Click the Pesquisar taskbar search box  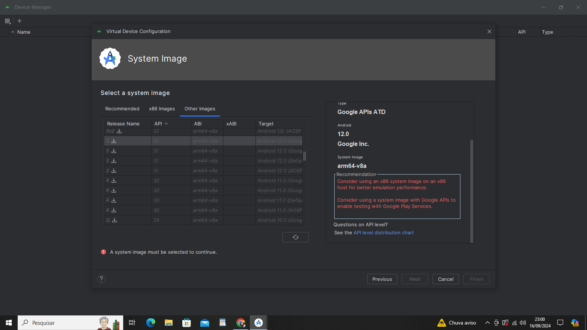[x=70, y=323]
